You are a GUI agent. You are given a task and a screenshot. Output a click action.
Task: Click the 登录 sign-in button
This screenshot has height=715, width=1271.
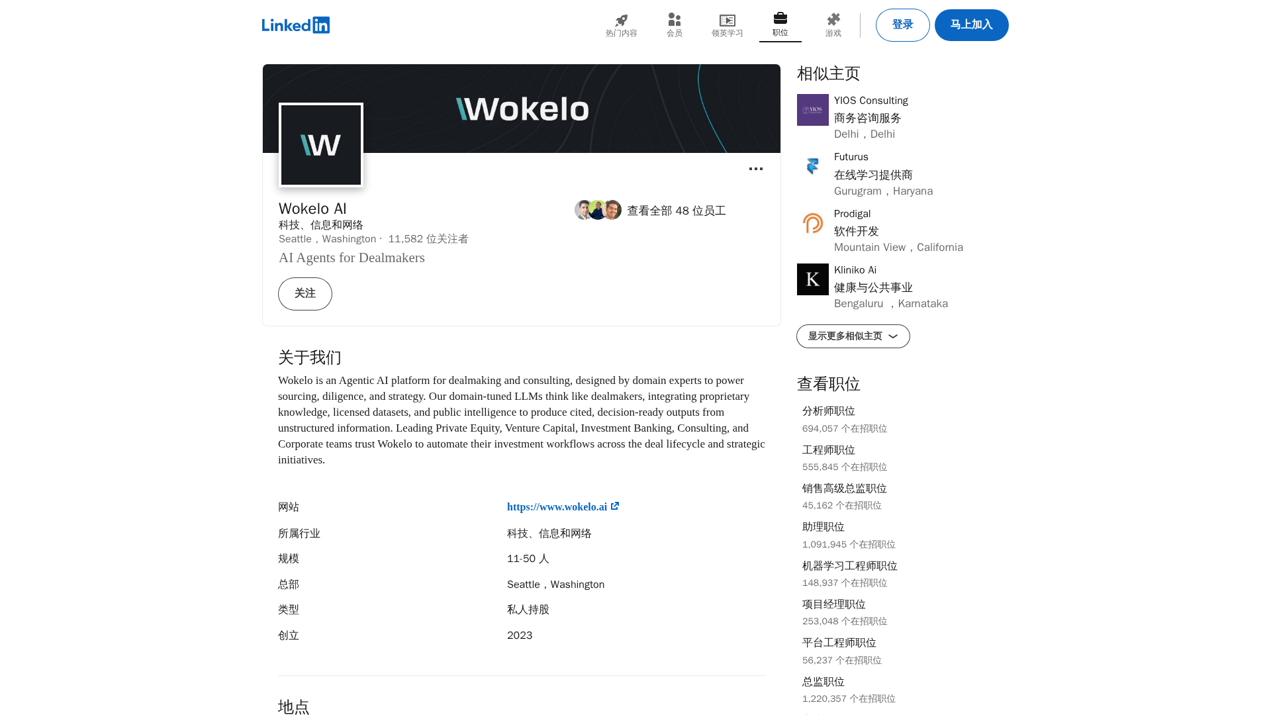coord(902,25)
